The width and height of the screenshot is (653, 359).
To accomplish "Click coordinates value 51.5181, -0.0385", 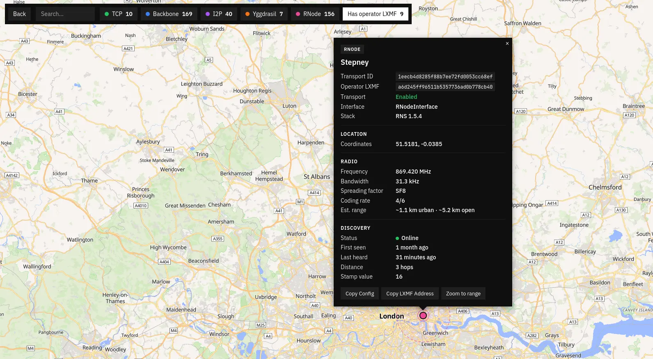I will 419,144.
